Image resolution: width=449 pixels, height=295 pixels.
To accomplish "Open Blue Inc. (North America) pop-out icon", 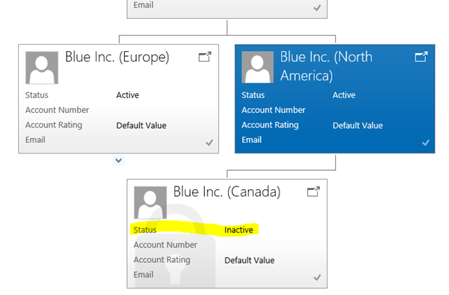I will [x=421, y=56].
